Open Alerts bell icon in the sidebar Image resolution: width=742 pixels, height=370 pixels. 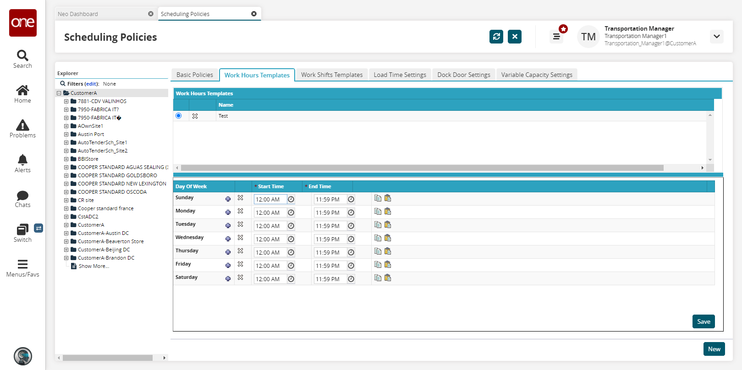[22, 160]
